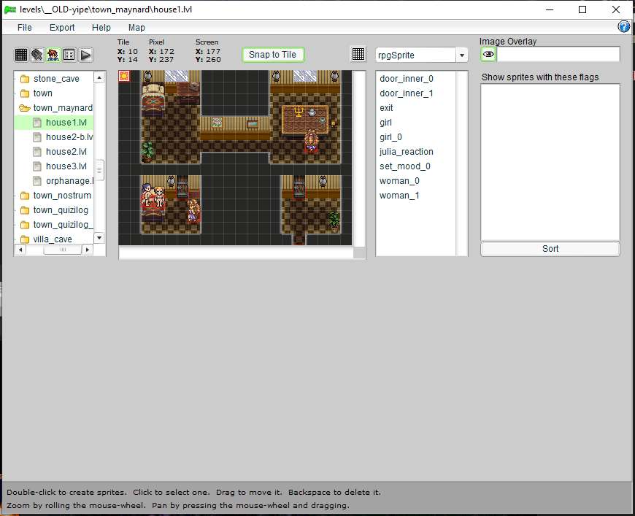Screen dimensions: 635x516
Task: Select the sprite character mode icon
Action: point(53,55)
